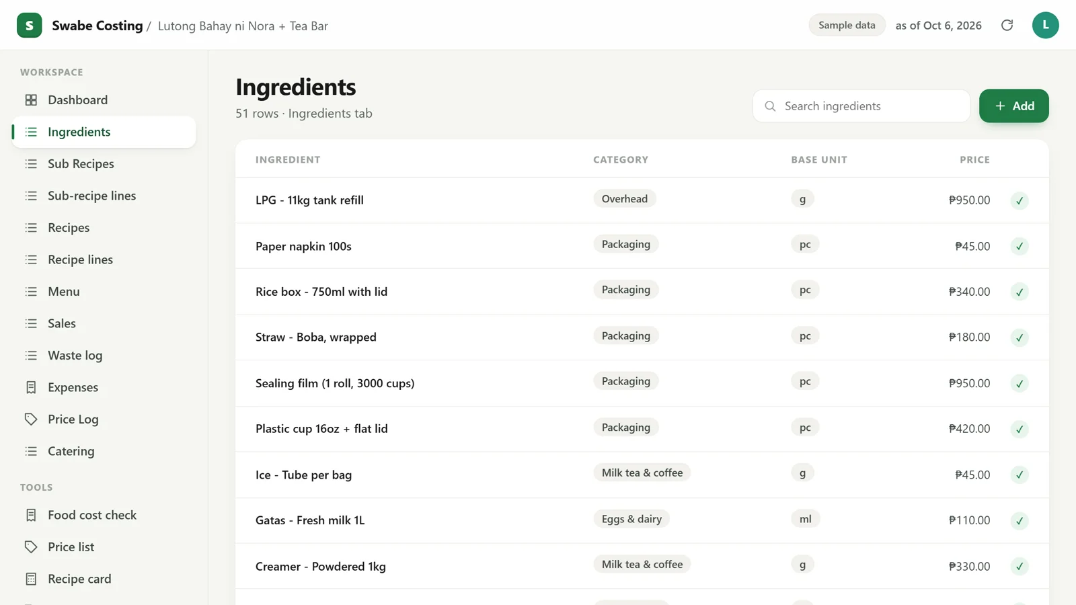1076x605 pixels.
Task: Select the Ingredients sidebar item
Action: [104, 132]
